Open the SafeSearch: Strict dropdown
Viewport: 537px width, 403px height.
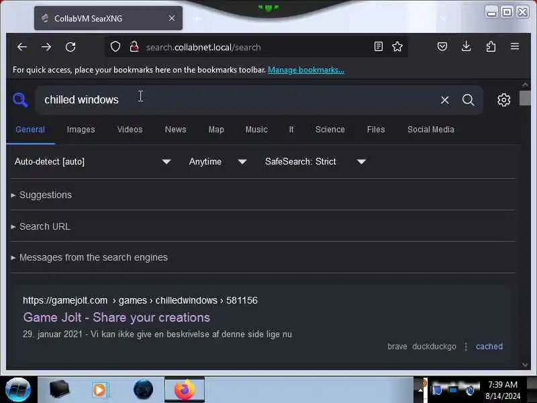(315, 161)
